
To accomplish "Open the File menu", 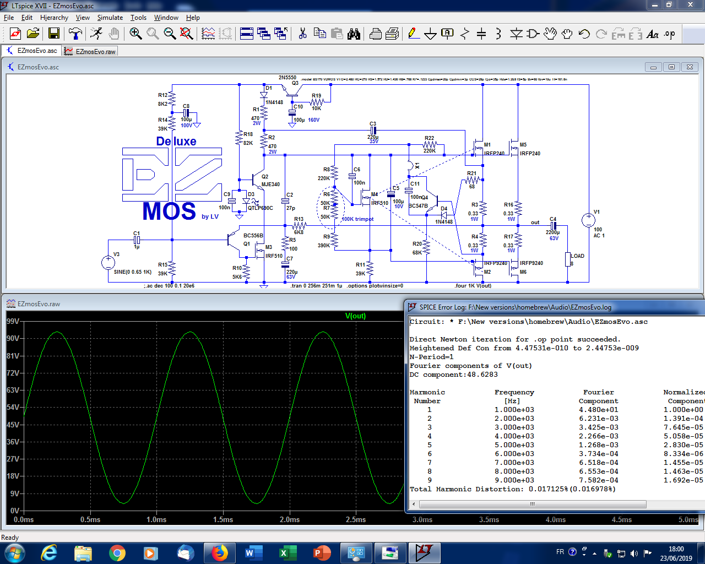I will point(9,18).
